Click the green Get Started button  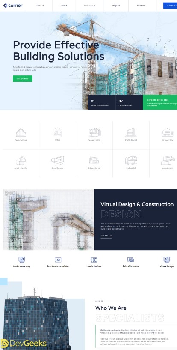click(23, 78)
